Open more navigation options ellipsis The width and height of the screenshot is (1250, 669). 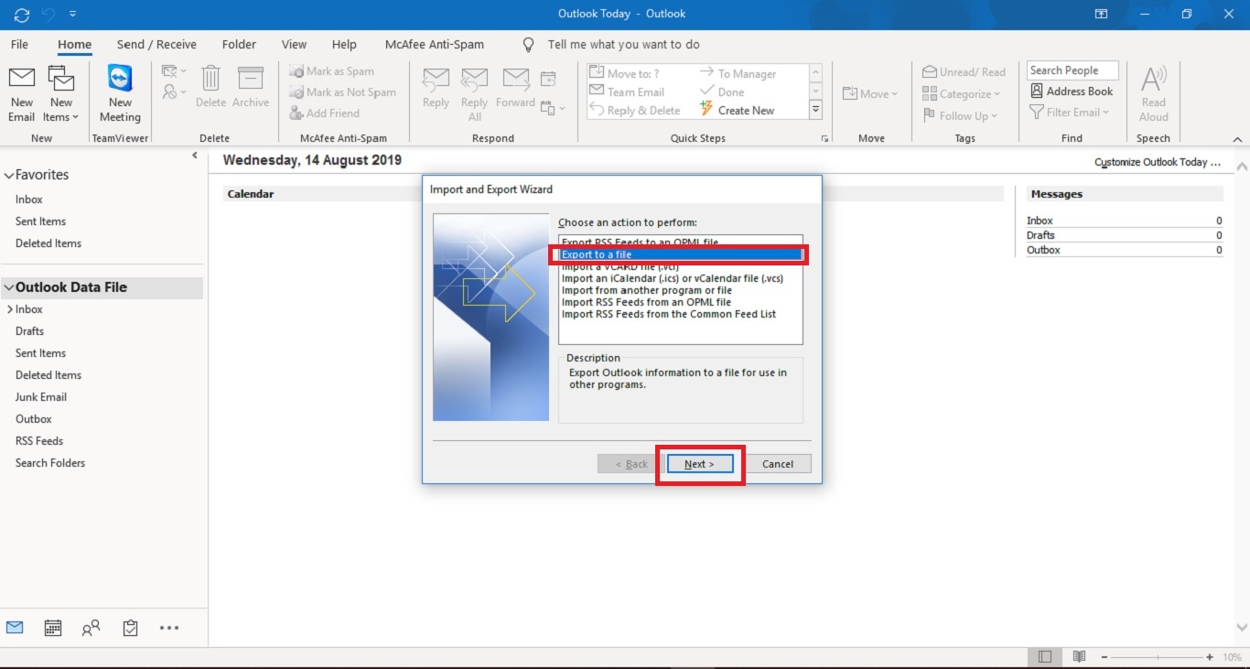coord(168,628)
